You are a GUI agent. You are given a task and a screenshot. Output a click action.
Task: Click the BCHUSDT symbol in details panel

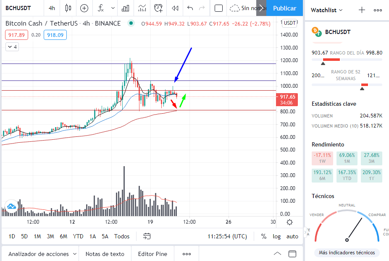[338, 32]
